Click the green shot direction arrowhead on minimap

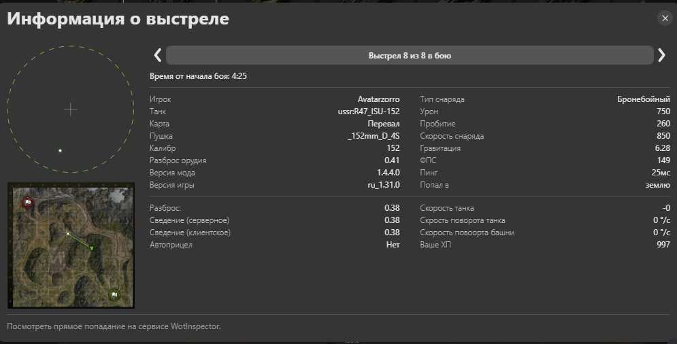point(91,248)
